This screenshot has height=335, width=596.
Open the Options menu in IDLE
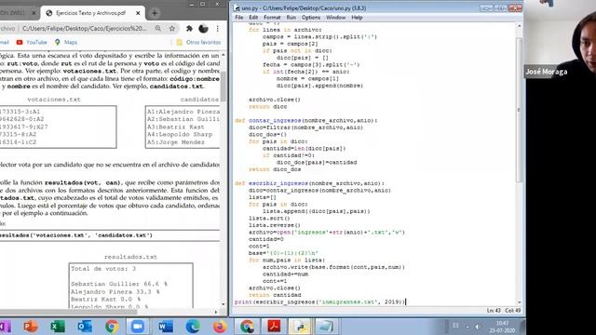pyautogui.click(x=311, y=18)
